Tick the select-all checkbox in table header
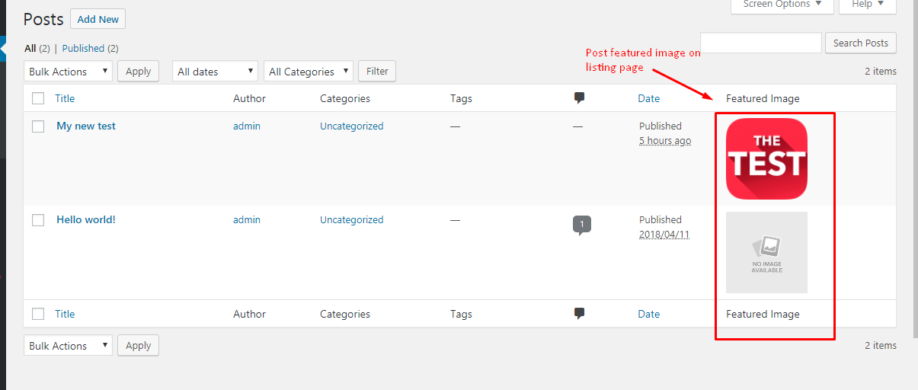This screenshot has height=390, width=918. click(x=38, y=98)
